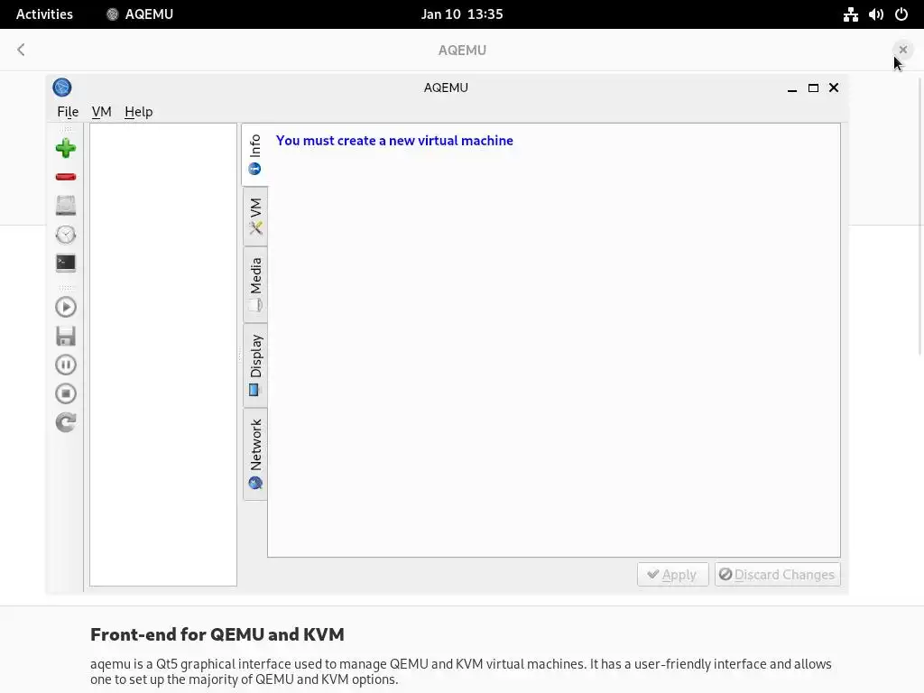Click the Apply button

pos(672,574)
